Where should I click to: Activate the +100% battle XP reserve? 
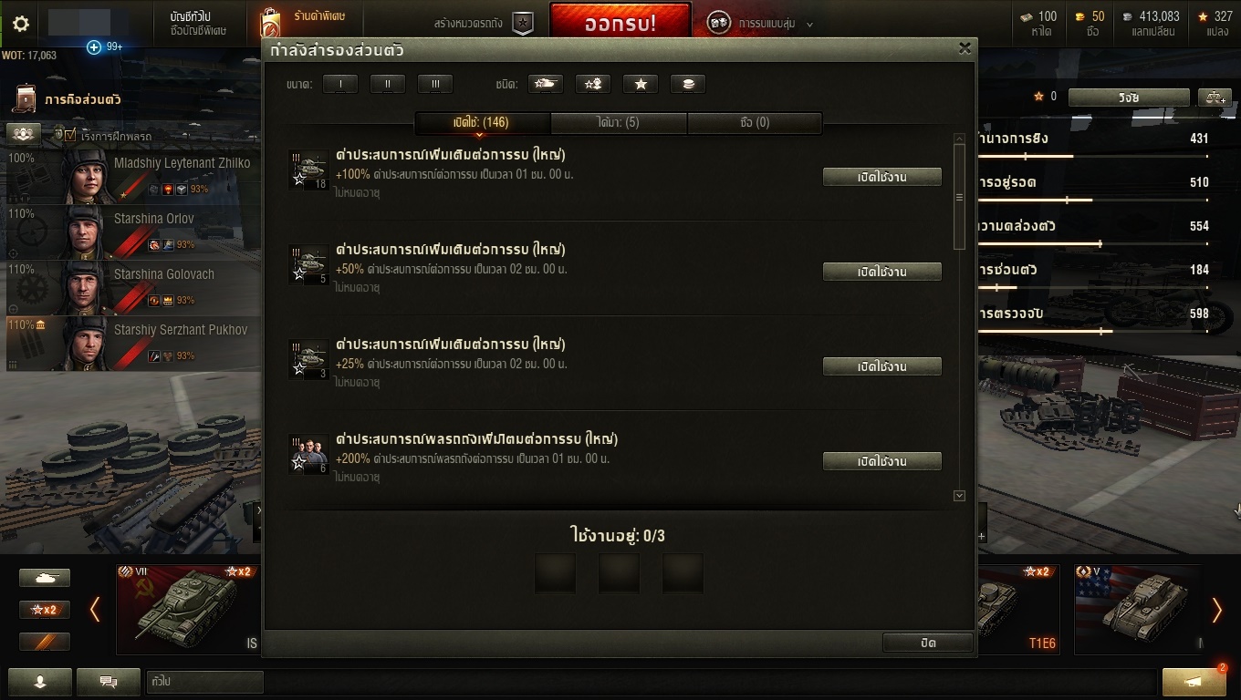coord(881,177)
